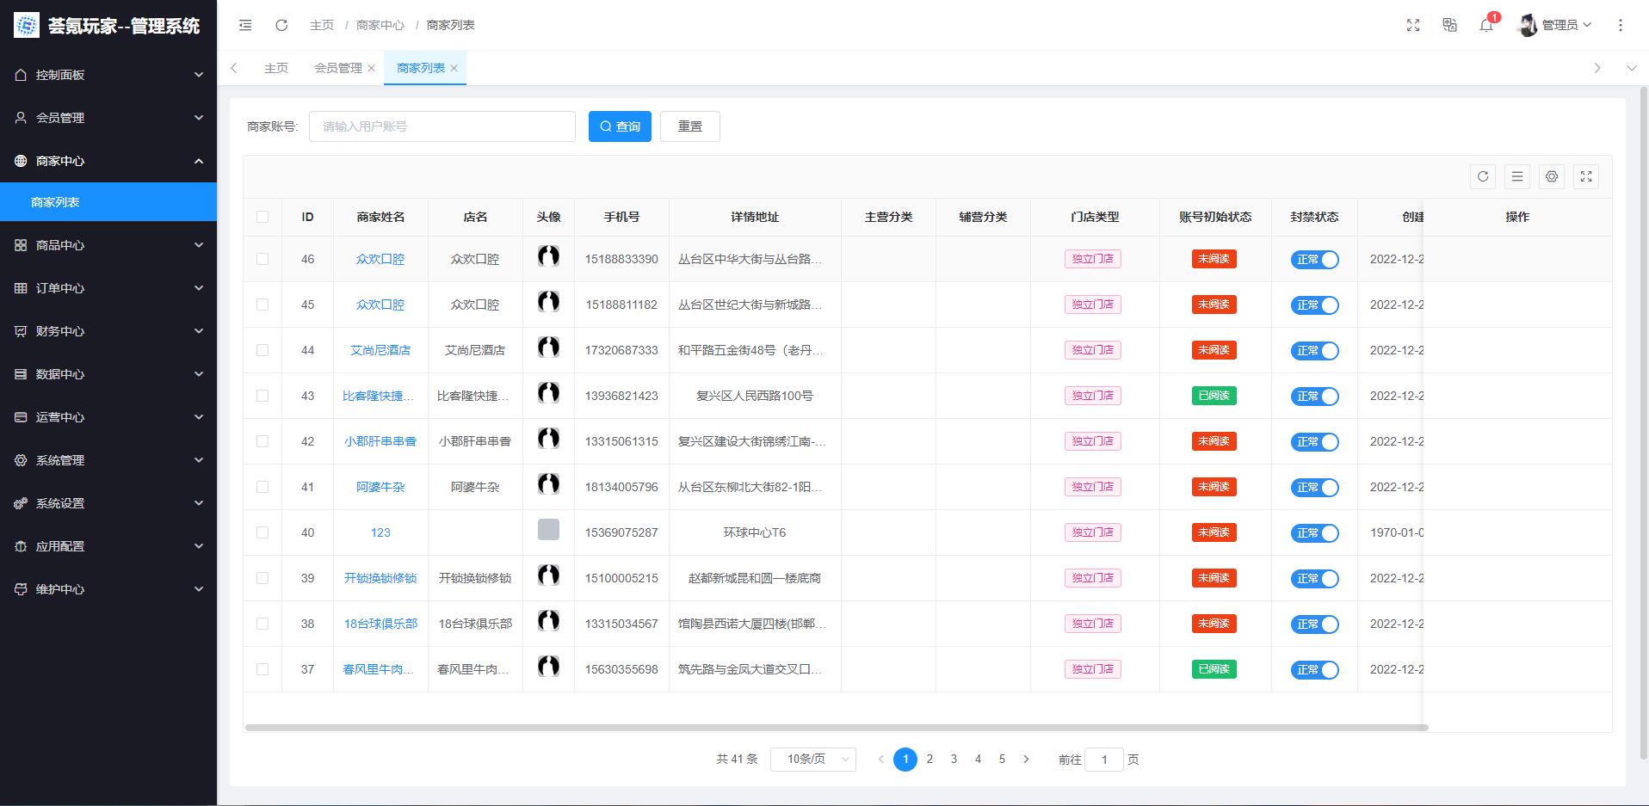
Task: Check the row checkbox for ID 37
Action: (x=262, y=669)
